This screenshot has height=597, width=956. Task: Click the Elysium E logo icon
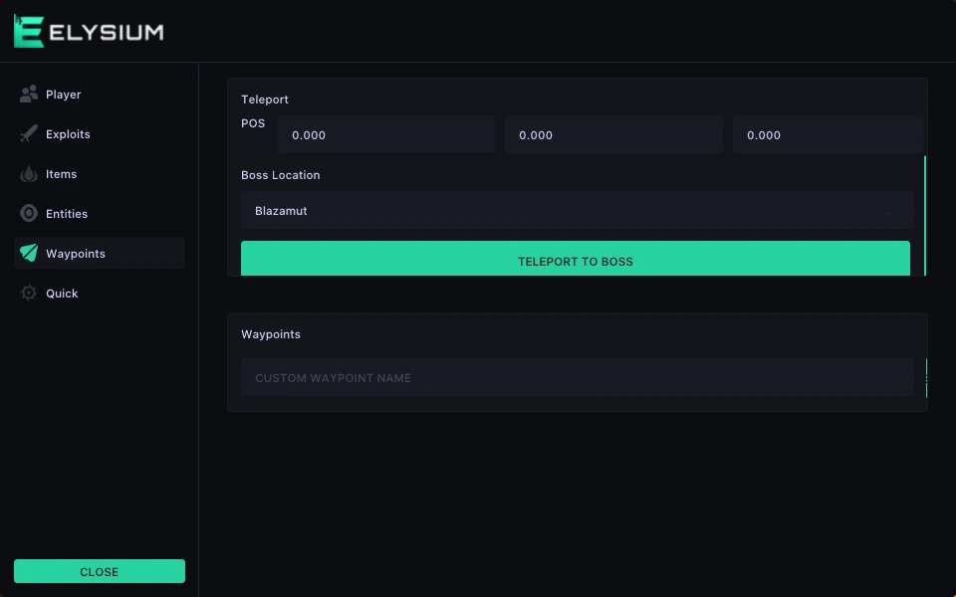coord(29,32)
